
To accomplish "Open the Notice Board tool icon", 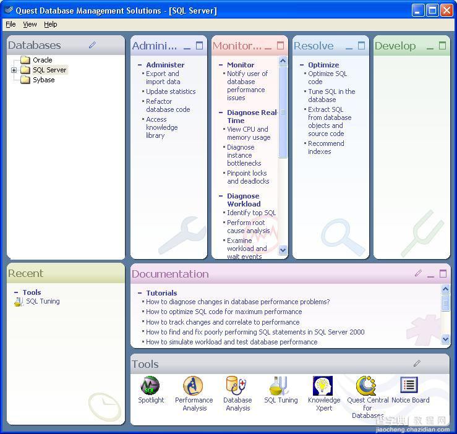I will click(x=409, y=385).
